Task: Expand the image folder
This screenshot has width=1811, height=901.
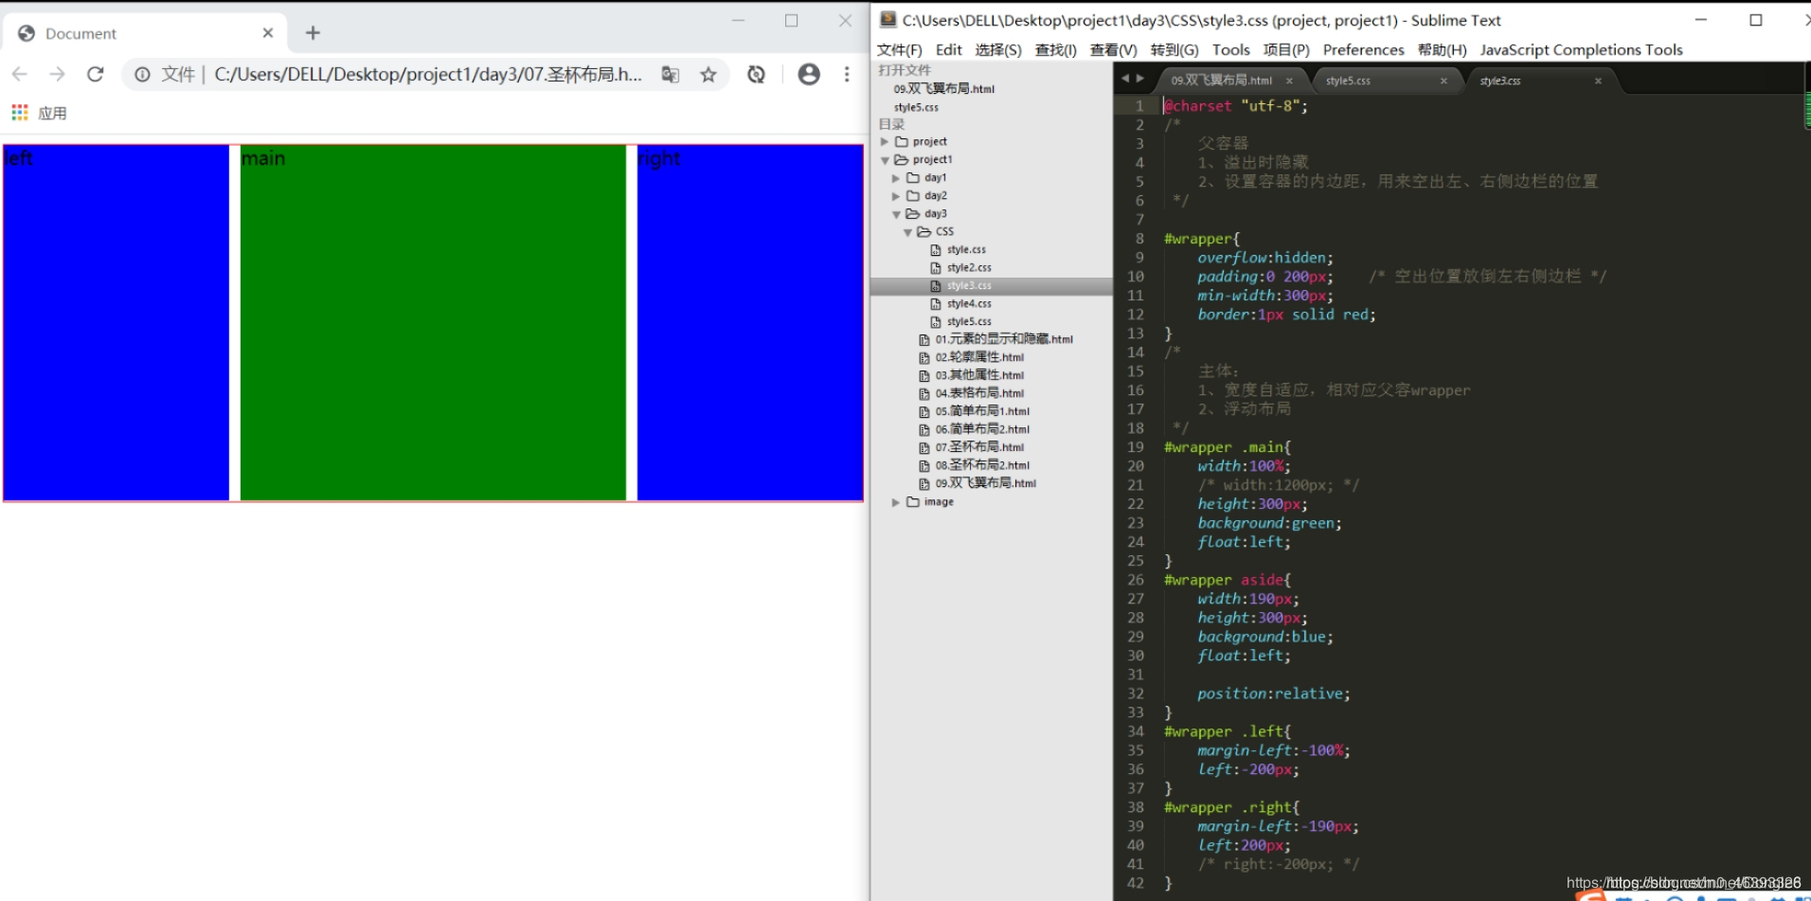Action: pyautogui.click(x=896, y=502)
